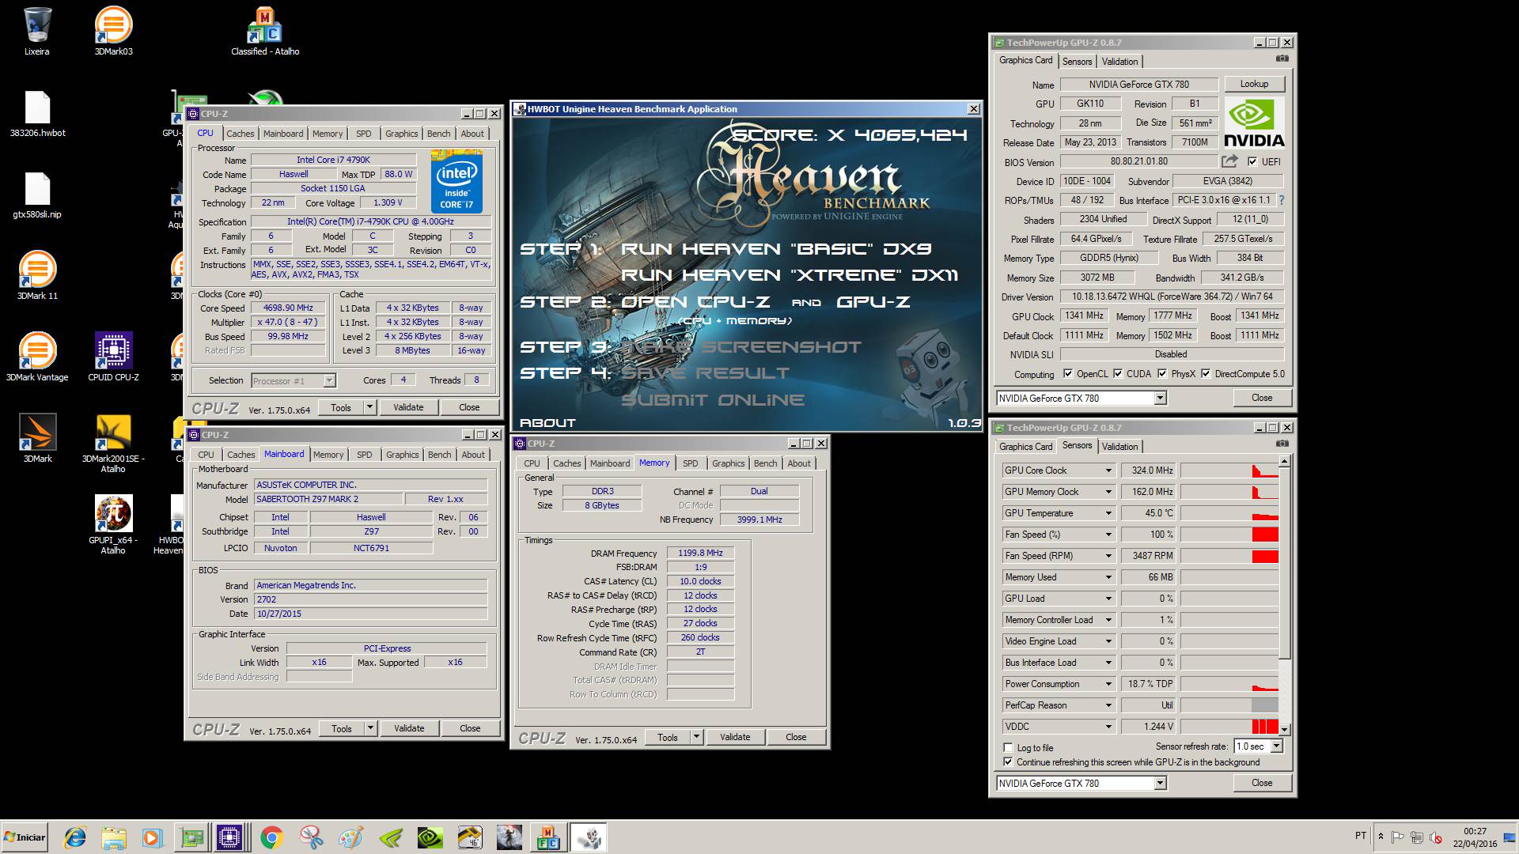Uncheck Continue refreshing while GPU-Z in background
Viewport: 1519px width, 854px height.
(1008, 762)
